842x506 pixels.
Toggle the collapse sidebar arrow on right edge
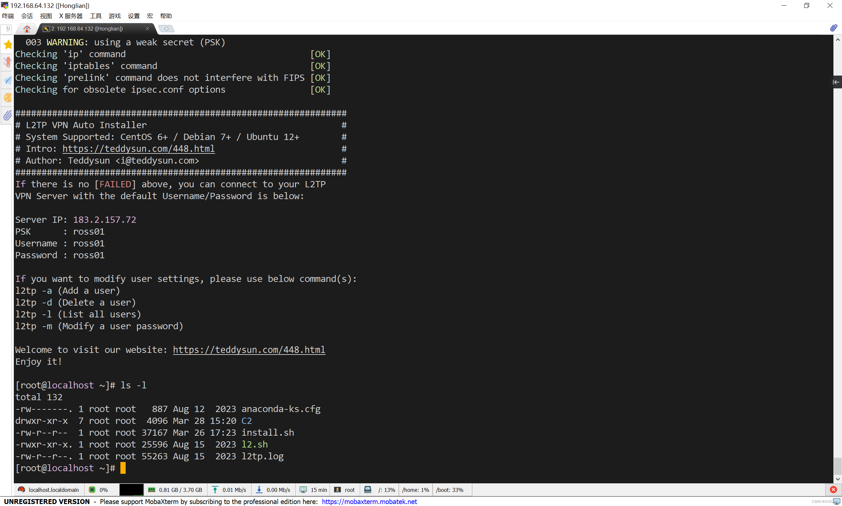pos(836,82)
